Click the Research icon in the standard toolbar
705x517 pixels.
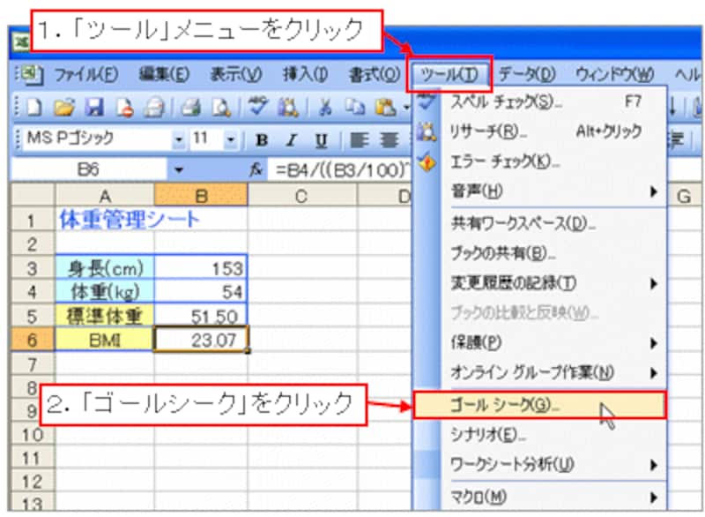288,108
